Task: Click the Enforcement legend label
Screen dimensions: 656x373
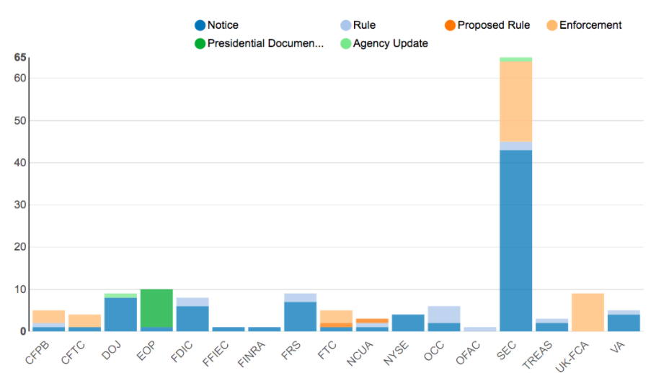Action: [590, 25]
